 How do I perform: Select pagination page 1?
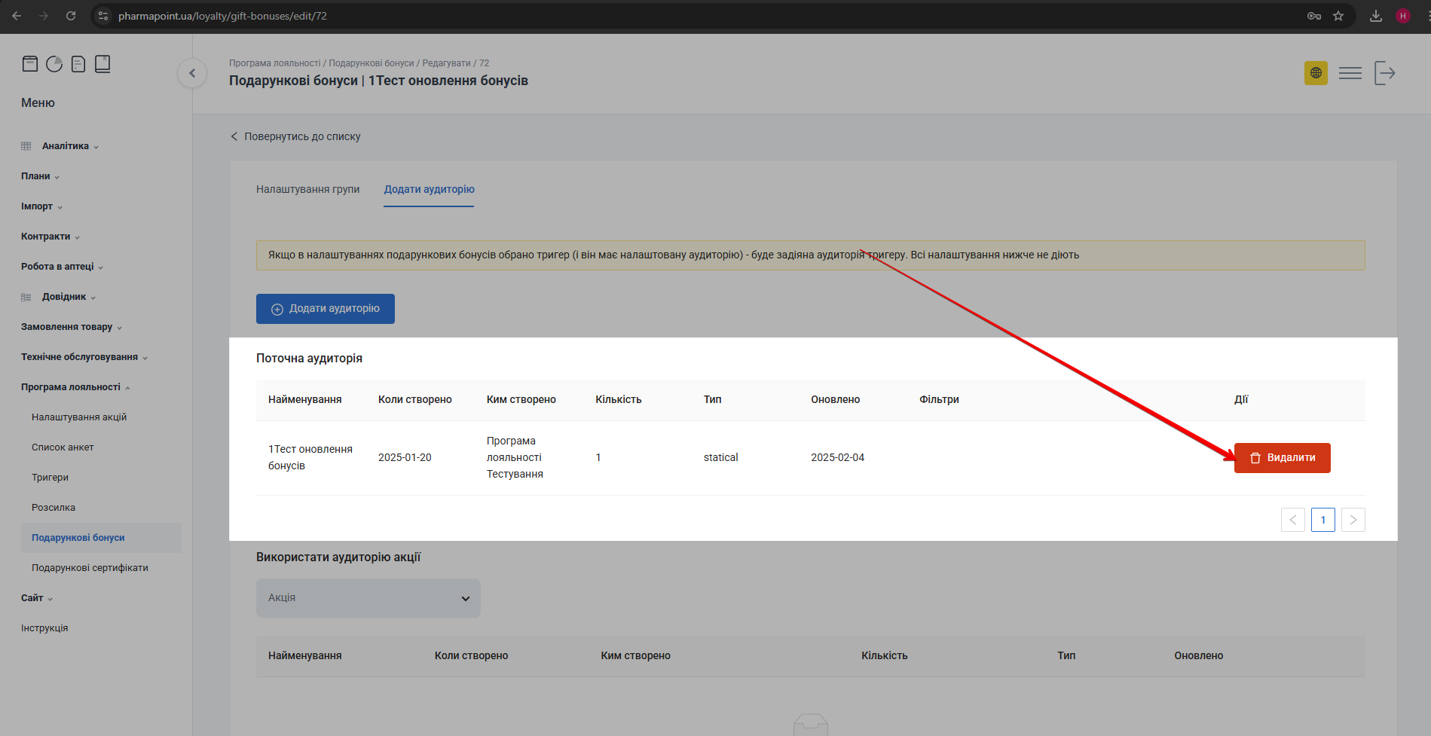tap(1323, 520)
